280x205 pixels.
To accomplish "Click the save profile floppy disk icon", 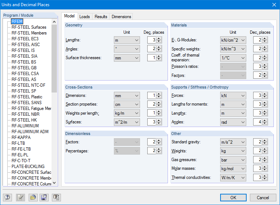I will click(44, 197).
